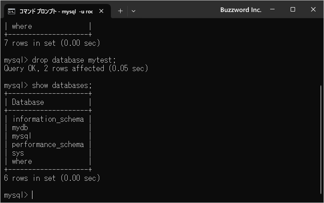Click the information_schema database entry
Screen dimensions: 324x203
48,119
